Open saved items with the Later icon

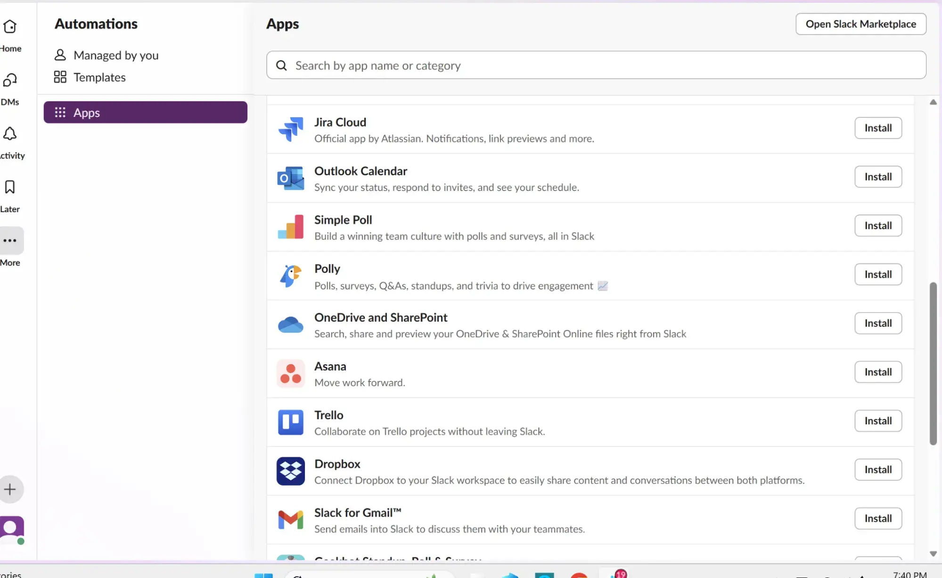point(9,188)
